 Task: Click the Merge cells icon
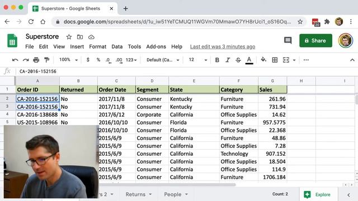point(286,60)
